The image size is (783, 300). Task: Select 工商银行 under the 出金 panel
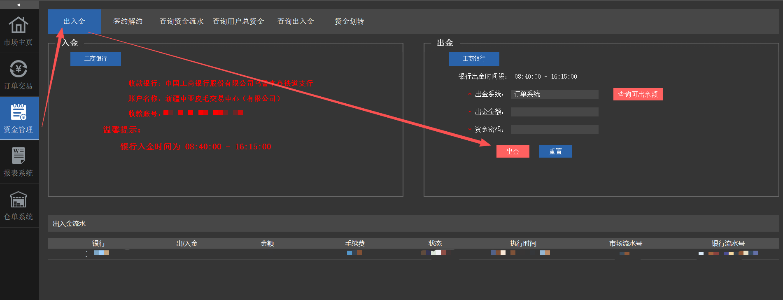pos(474,59)
